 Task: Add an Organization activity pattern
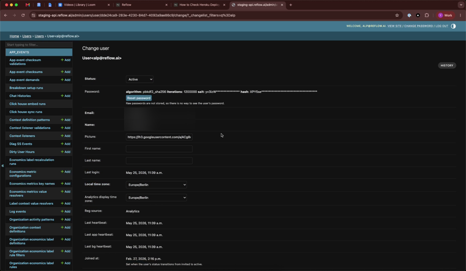pos(66,219)
